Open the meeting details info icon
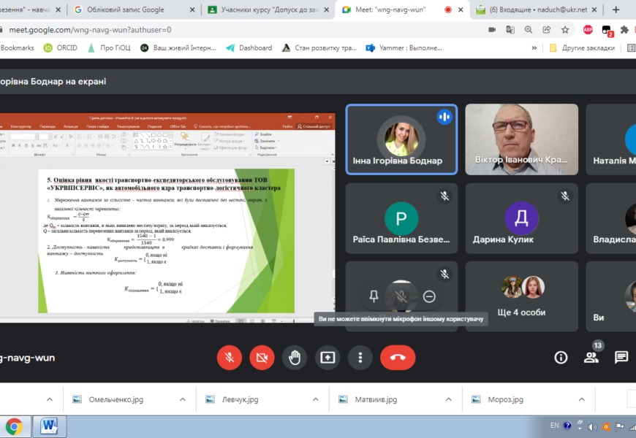This screenshot has width=636, height=438. pyautogui.click(x=561, y=357)
